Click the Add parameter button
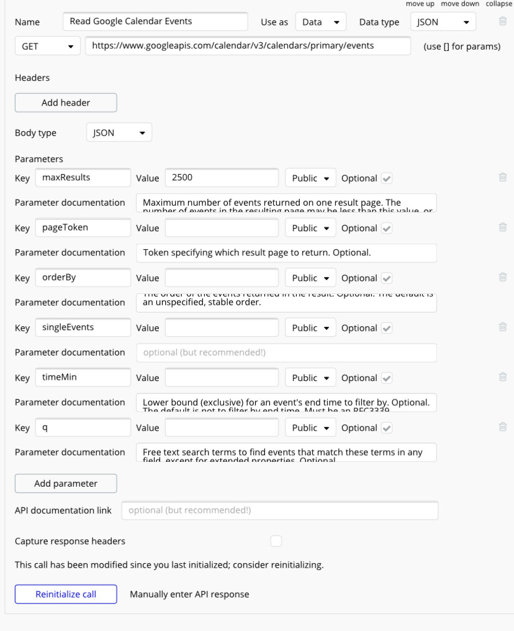514x631 pixels. click(x=66, y=484)
